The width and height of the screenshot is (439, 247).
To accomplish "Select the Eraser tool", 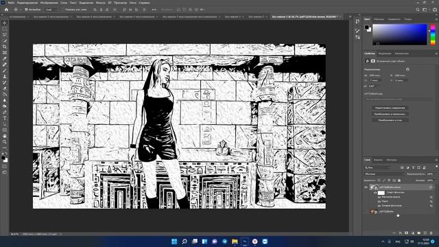I will pyautogui.click(x=5, y=89).
